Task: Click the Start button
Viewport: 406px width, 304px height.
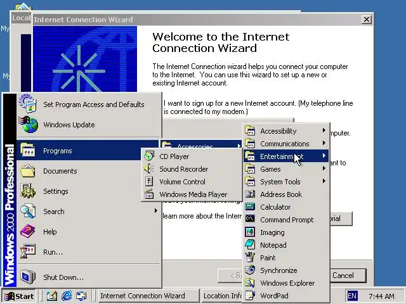Action: point(19,296)
